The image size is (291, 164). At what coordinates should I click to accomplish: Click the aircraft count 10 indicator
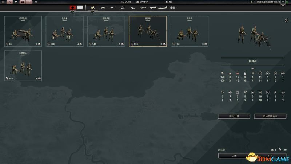tap(168, 2)
